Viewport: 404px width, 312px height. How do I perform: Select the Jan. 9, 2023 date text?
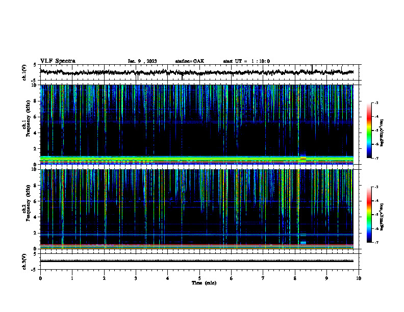point(142,61)
